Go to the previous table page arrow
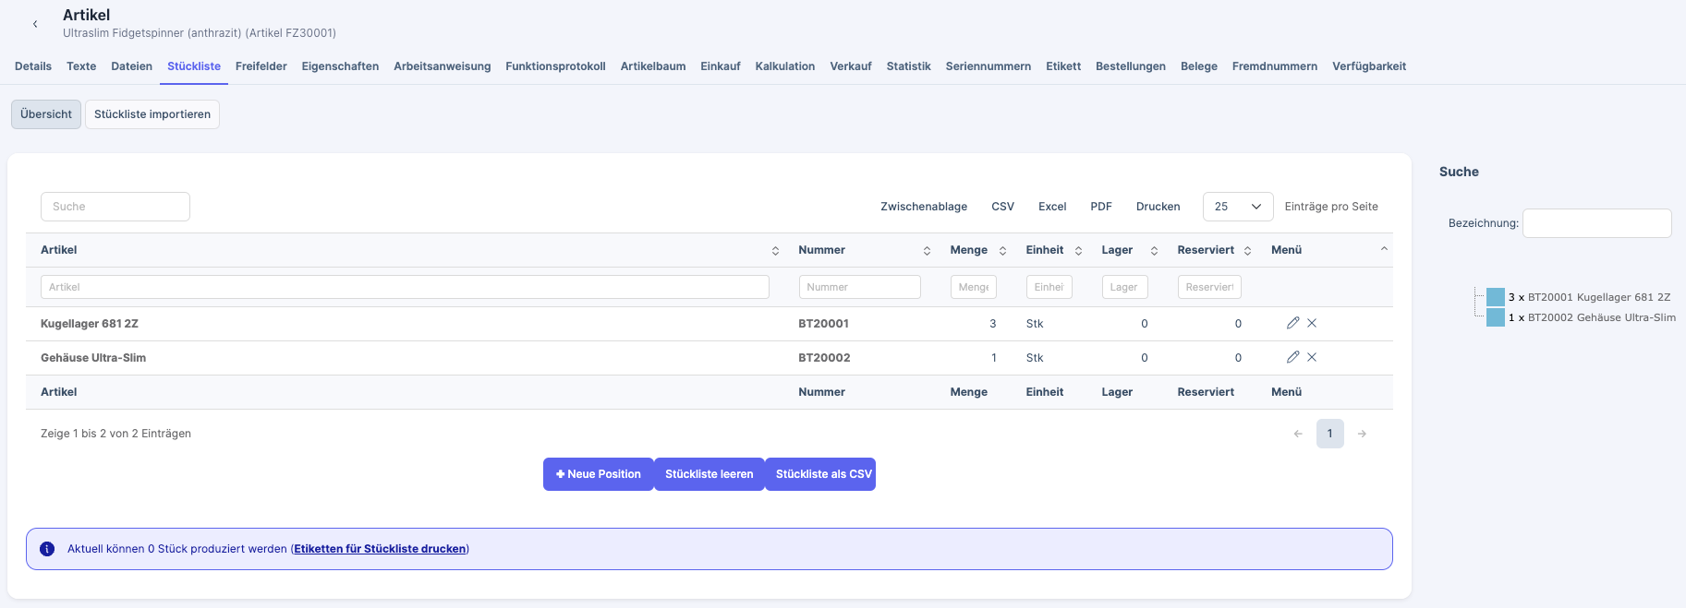Image resolution: width=1686 pixels, height=608 pixels. 1298,434
